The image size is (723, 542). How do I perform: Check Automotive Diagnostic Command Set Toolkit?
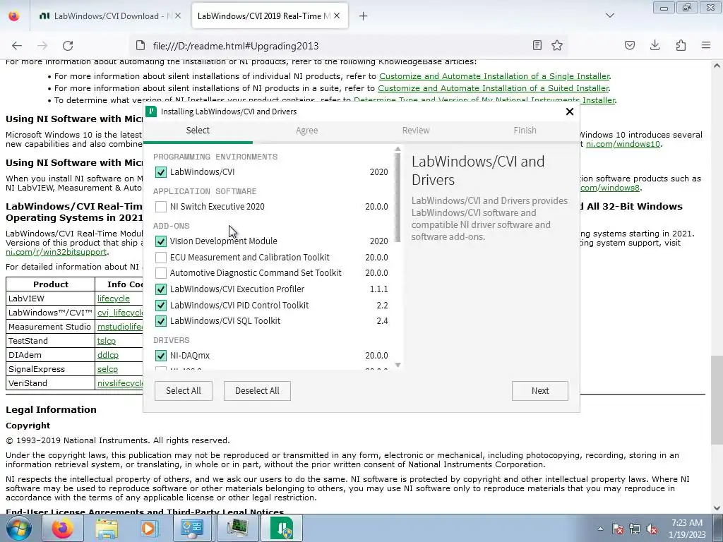160,273
